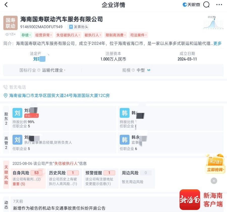This screenshot has width=227, height=212.
Task: Click the 国寿联动 company logo
Action: (x=10, y=23)
